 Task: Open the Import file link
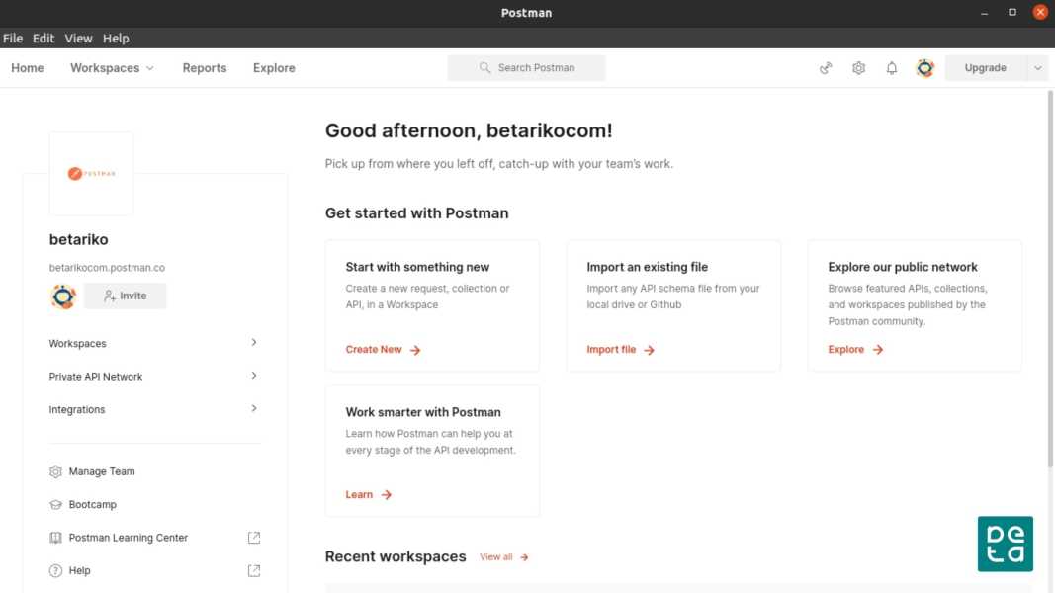coord(610,349)
